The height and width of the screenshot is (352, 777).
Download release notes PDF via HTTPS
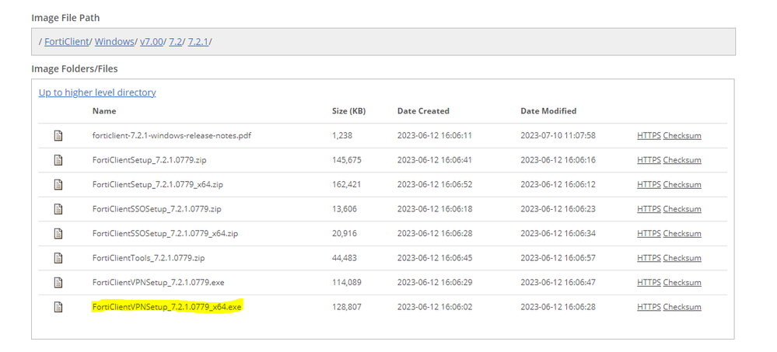click(x=649, y=136)
